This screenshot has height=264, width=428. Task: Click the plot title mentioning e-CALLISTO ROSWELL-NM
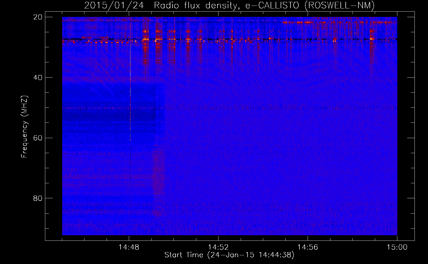(x=229, y=5)
